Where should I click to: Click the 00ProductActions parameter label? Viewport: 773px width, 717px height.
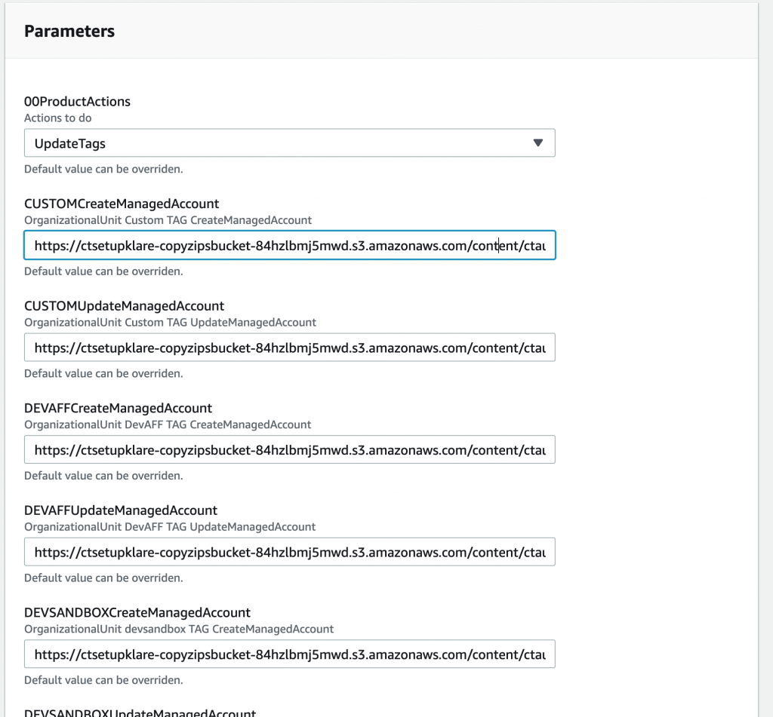pyautogui.click(x=77, y=101)
